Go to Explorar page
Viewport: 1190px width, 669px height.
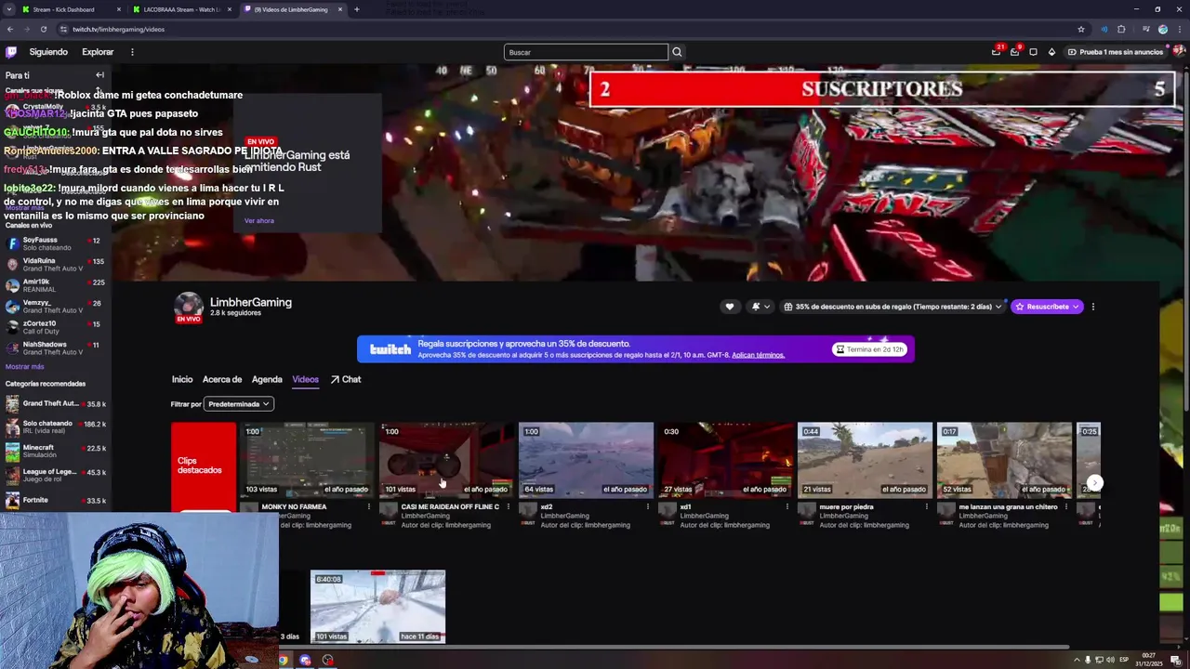click(98, 52)
